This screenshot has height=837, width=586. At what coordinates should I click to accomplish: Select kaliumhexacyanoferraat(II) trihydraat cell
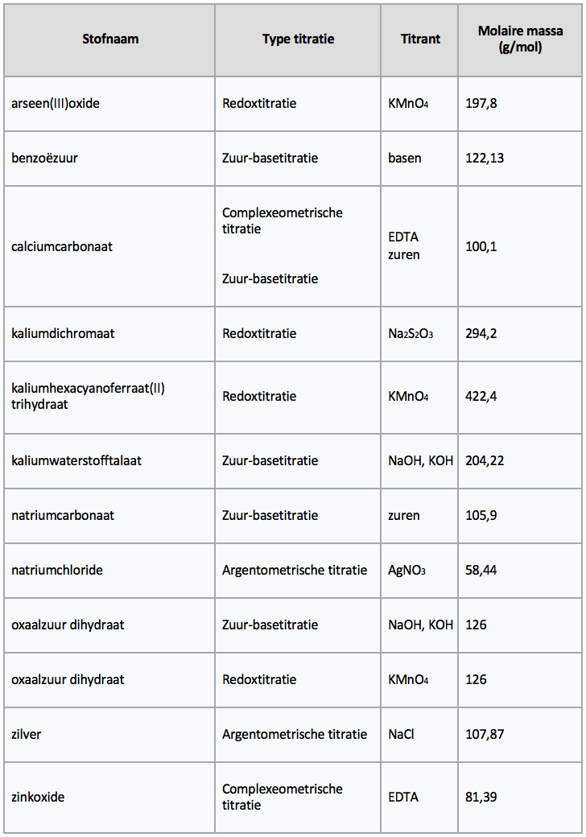coord(88,396)
